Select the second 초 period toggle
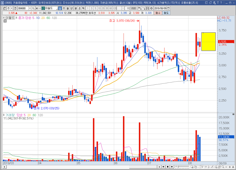The height and width of the screenshot is (170, 236). click(80, 8)
